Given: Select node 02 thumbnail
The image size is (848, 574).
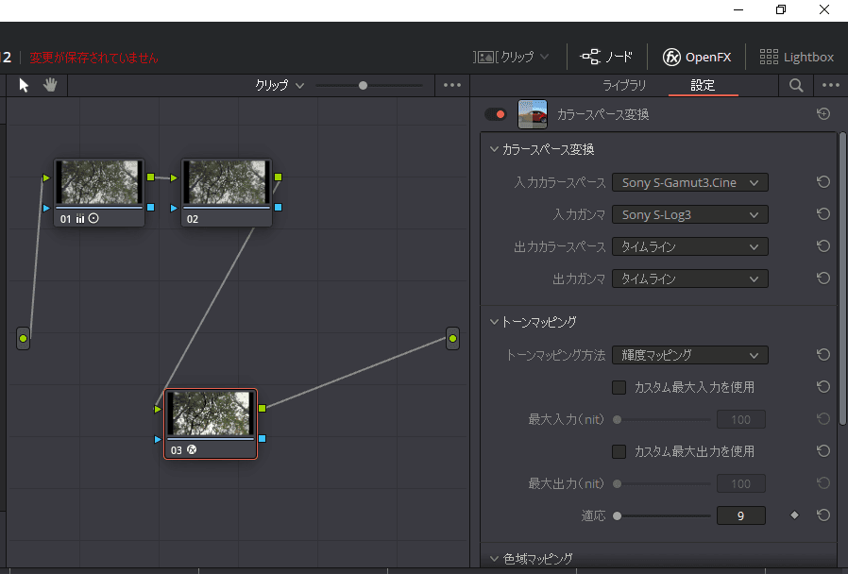Looking at the screenshot, I should 227,181.
